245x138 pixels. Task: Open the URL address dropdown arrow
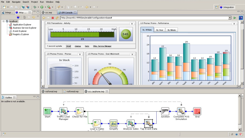click(x=230, y=18)
